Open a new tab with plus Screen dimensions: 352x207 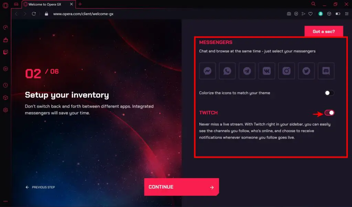(80, 4)
